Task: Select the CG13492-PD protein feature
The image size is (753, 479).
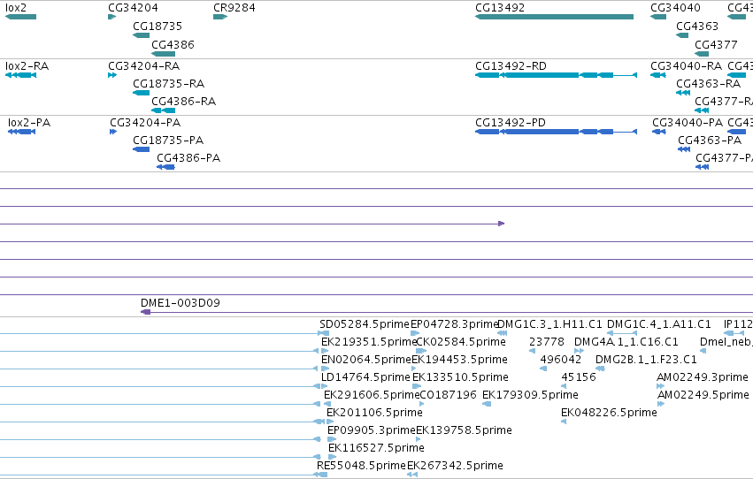Action: [x=556, y=132]
